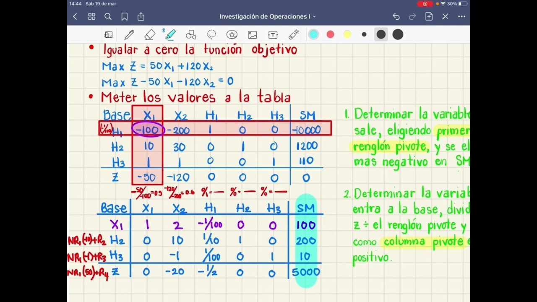Tap the red 'NR1(50)+R4' row annotation
537x302 pixels.
87,273
